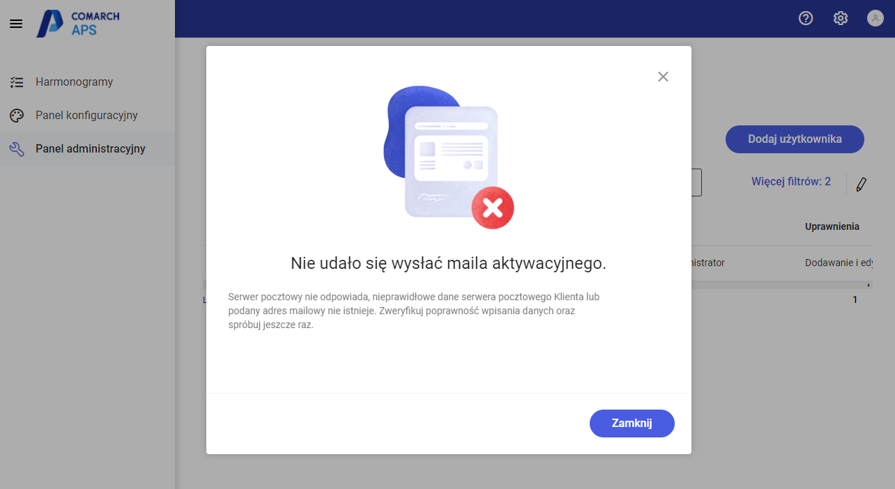
Task: Open the Harmonogramy section
Action: click(75, 81)
